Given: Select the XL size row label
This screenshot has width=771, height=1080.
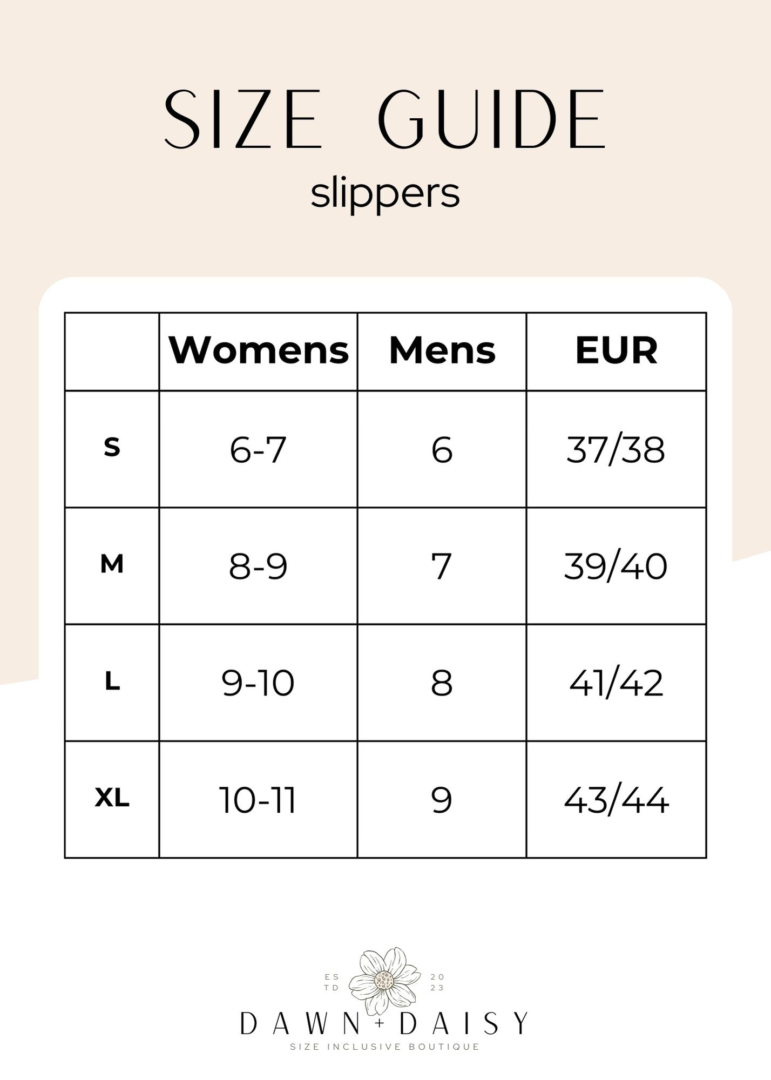Looking at the screenshot, I should point(112,798).
